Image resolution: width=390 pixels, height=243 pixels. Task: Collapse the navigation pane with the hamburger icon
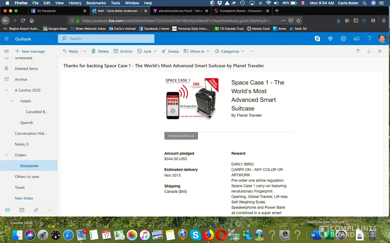coord(6,51)
